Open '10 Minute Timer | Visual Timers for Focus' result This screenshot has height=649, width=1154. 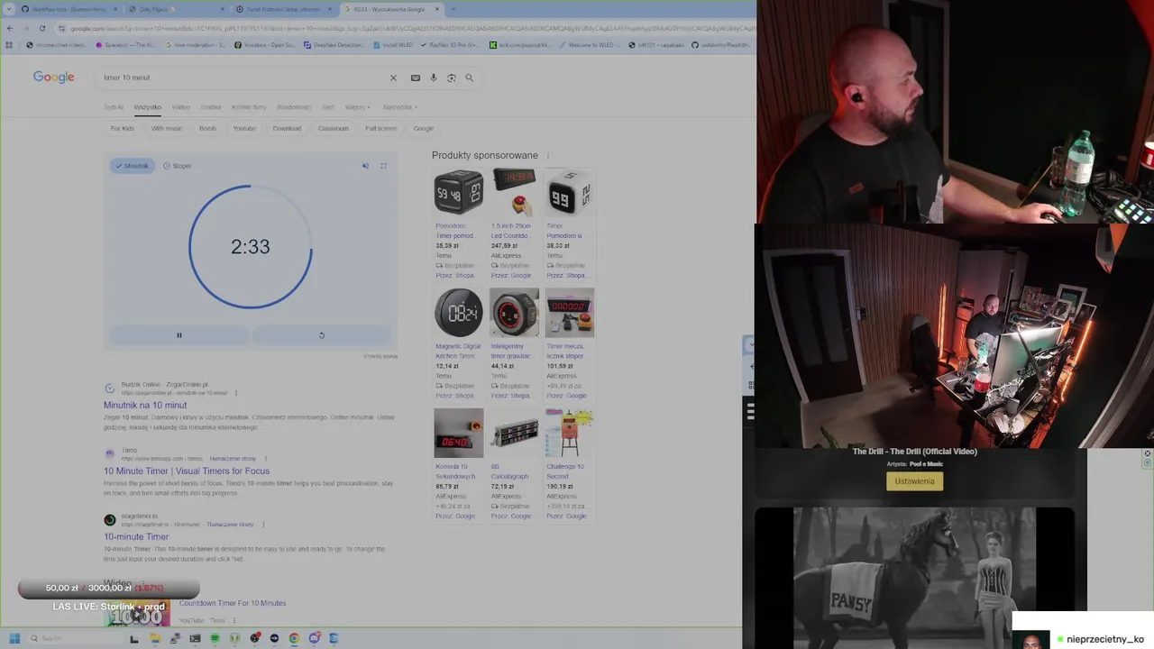click(187, 471)
